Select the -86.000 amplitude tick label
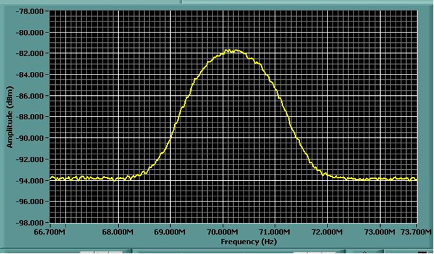The width and height of the screenshot is (434, 254). pos(30,96)
